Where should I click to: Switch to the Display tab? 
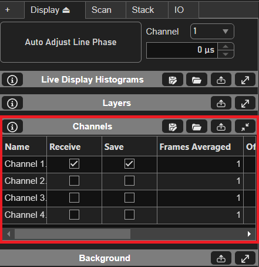55,10
